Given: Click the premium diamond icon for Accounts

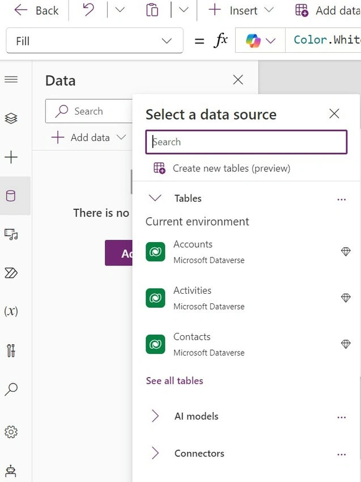Looking at the screenshot, I should [x=346, y=251].
